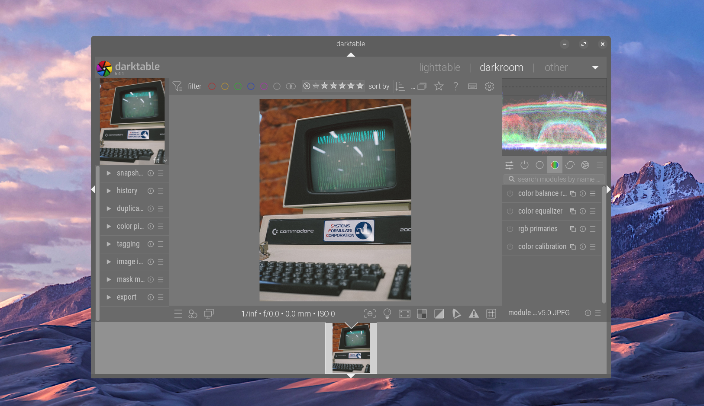Switch to darkroom view

[501, 67]
